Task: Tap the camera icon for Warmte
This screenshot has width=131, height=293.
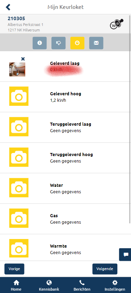Action: [x=19, y=248]
